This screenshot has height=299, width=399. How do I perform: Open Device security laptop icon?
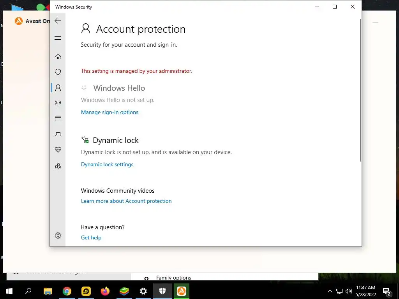tap(58, 134)
